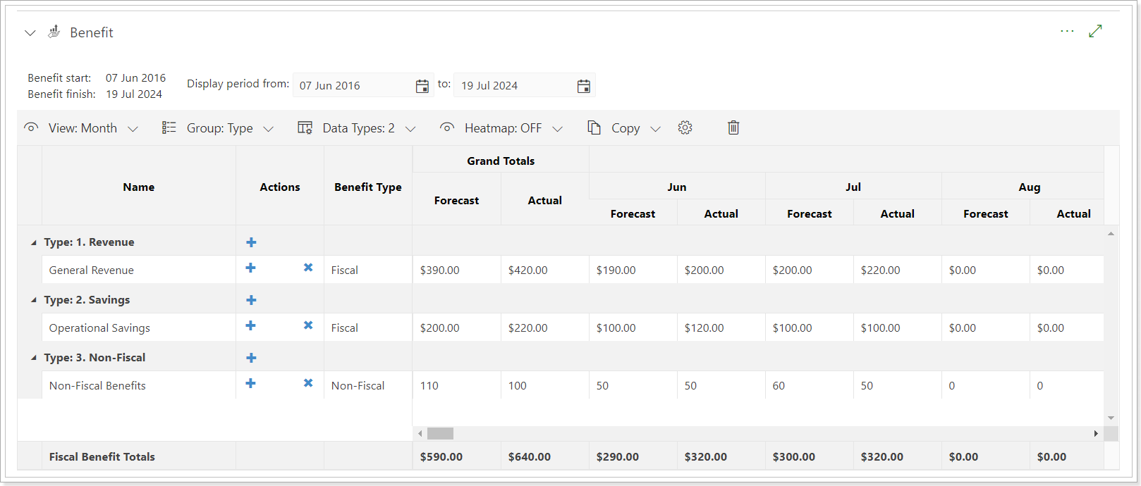This screenshot has width=1141, height=486.
Task: Click General Revenue grand total actual $420.00
Action: [545, 270]
